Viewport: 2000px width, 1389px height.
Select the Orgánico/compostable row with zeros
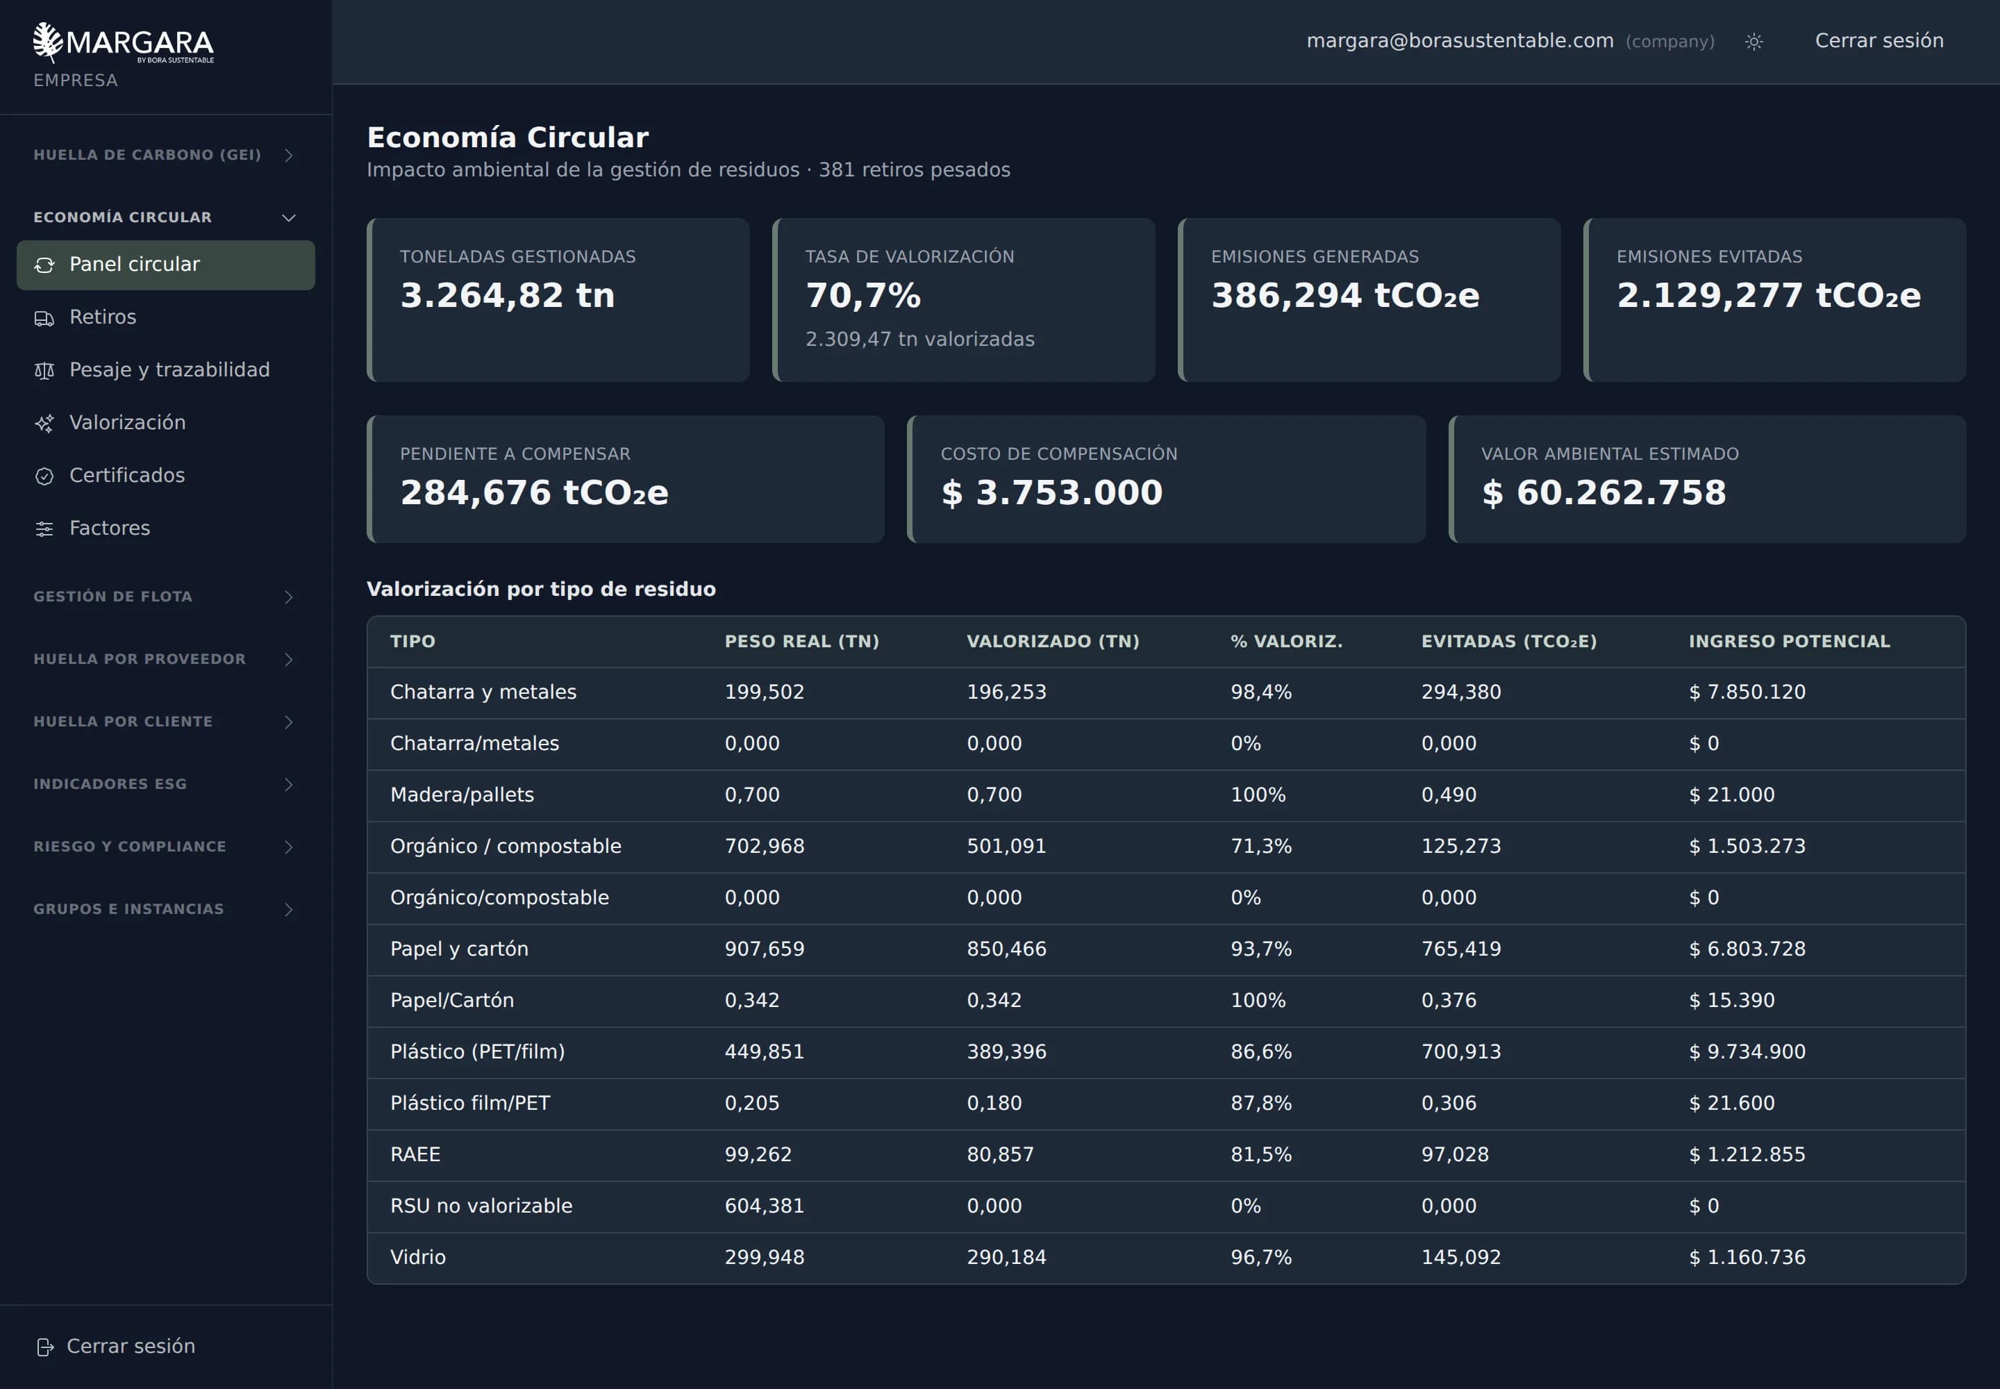click(1166, 899)
